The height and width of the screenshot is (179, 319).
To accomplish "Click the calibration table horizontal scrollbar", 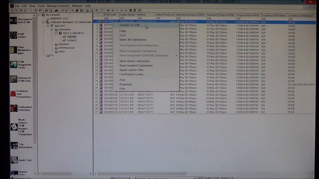I will [x=142, y=174].
